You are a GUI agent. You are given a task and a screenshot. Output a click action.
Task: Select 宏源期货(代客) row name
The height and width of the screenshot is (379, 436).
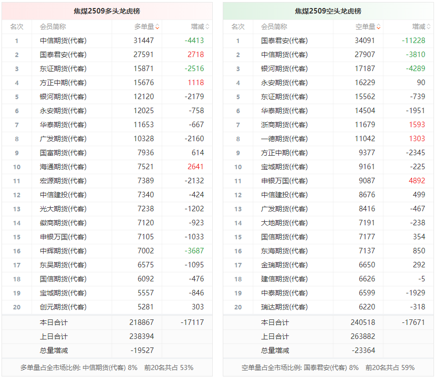(x=63, y=181)
